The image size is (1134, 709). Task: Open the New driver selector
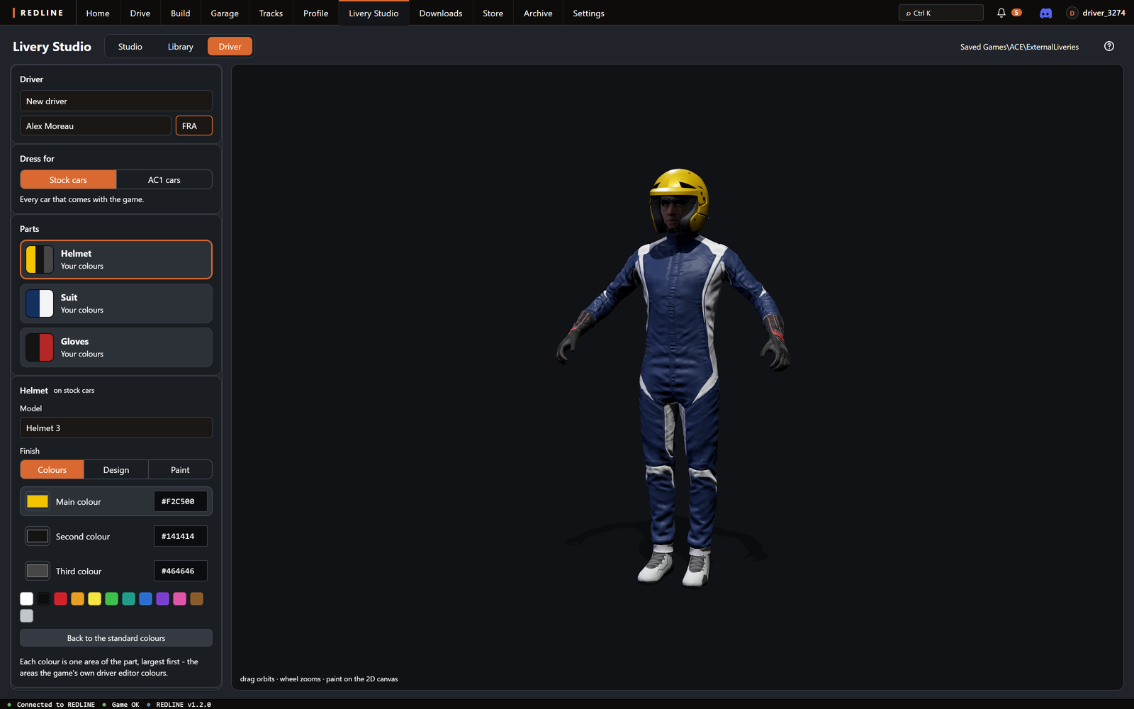[116, 101]
